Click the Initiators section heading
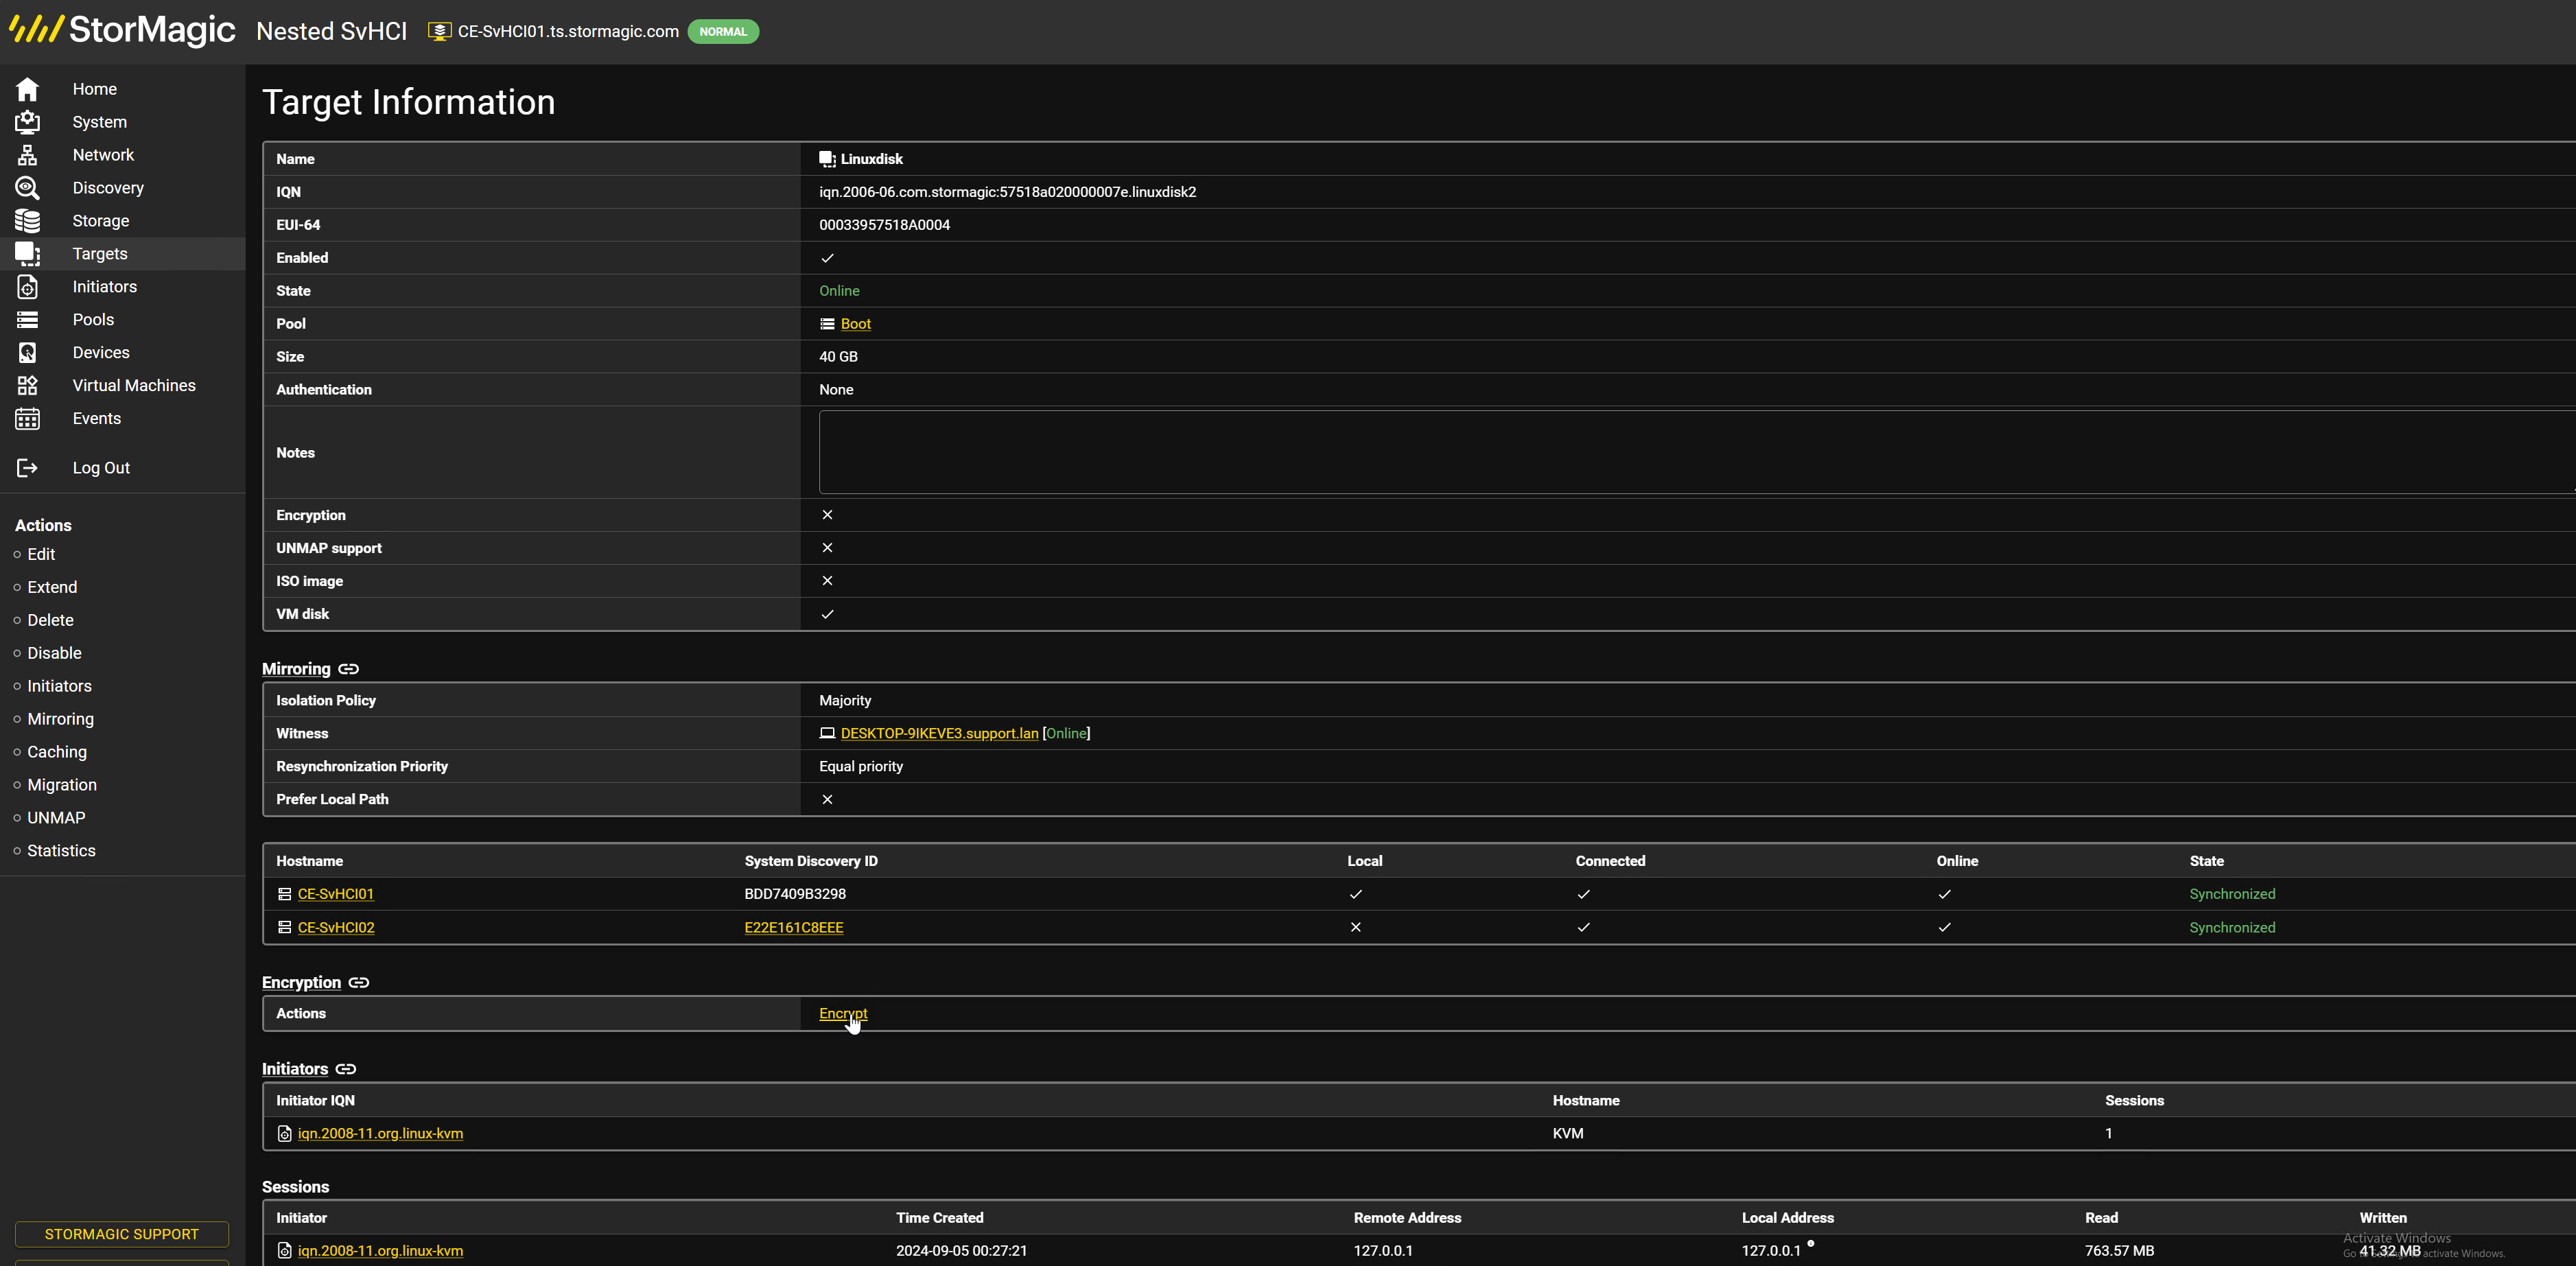This screenshot has height=1266, width=2576. [x=295, y=1069]
